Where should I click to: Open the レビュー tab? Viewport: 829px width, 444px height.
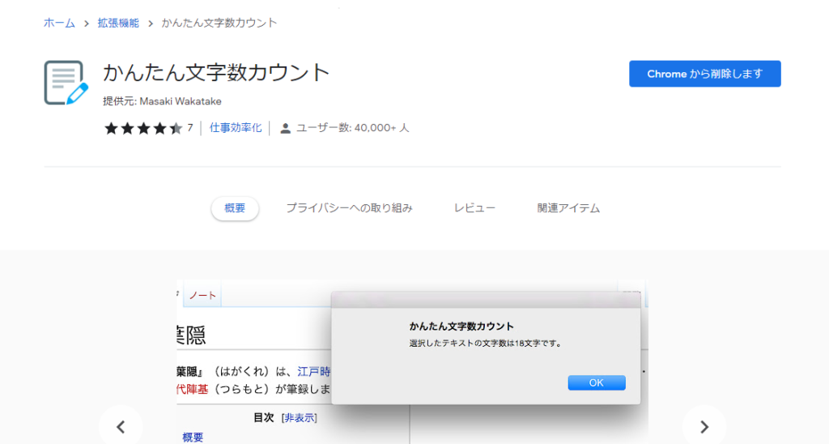[474, 208]
